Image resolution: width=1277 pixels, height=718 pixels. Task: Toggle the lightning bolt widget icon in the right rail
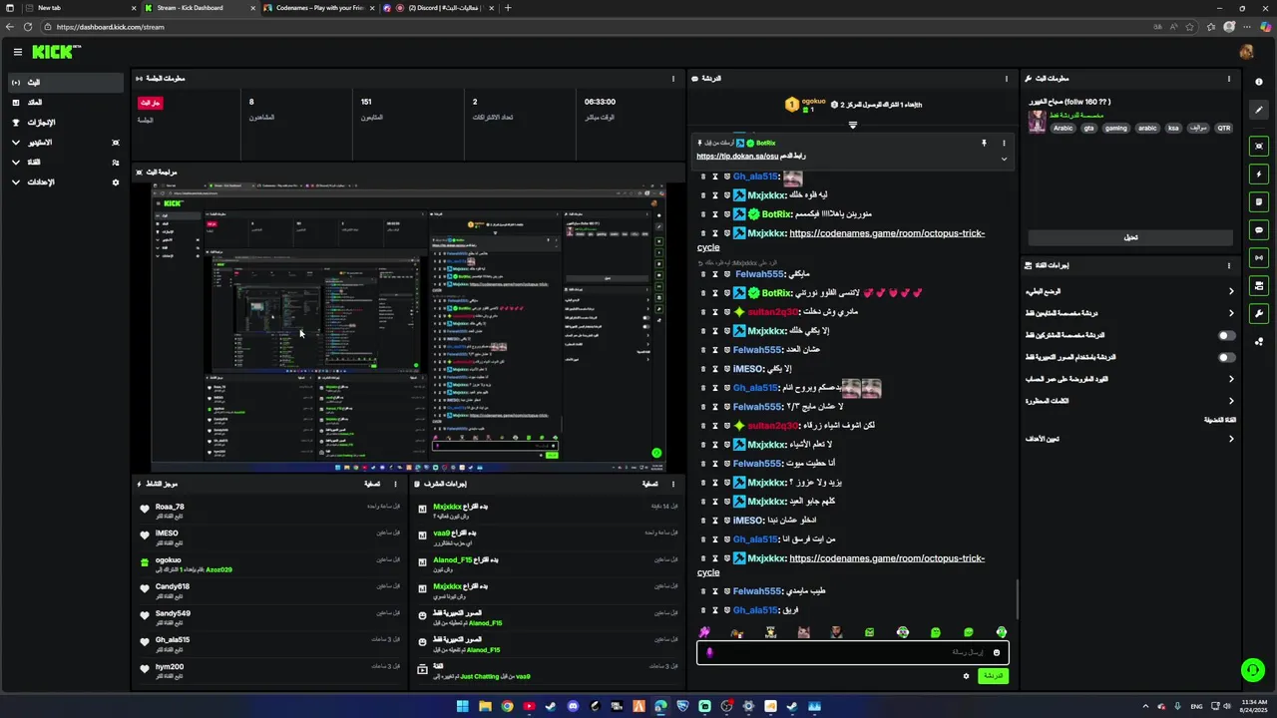coord(1259,175)
